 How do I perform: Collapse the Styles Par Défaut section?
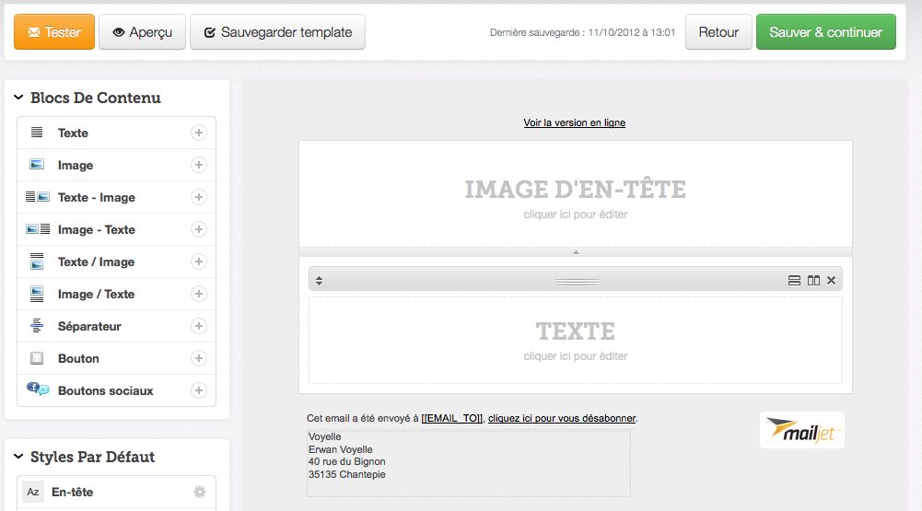18,457
